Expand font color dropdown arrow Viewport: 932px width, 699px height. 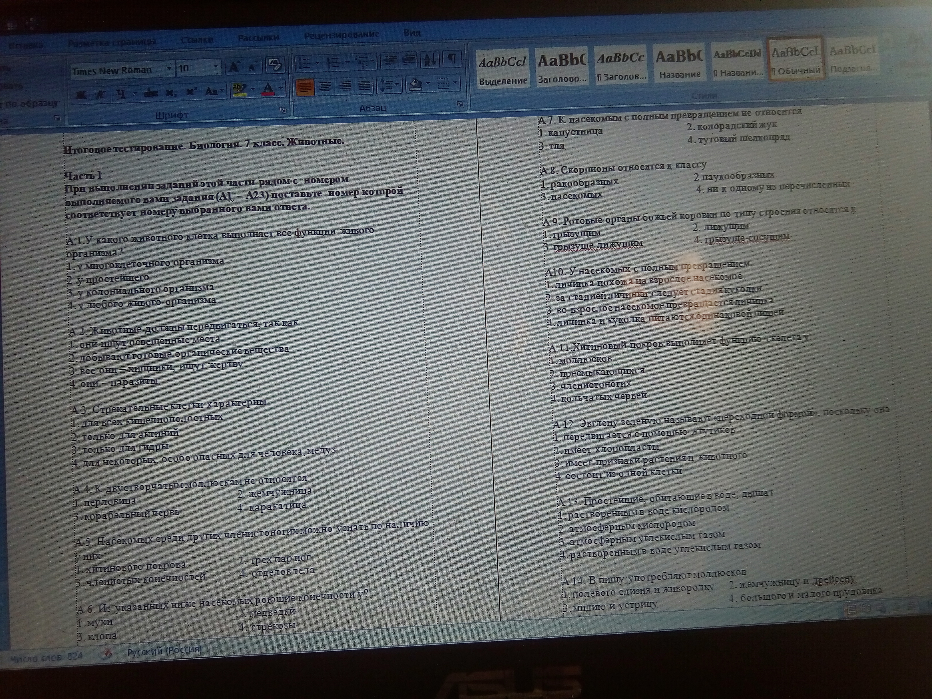(x=281, y=89)
